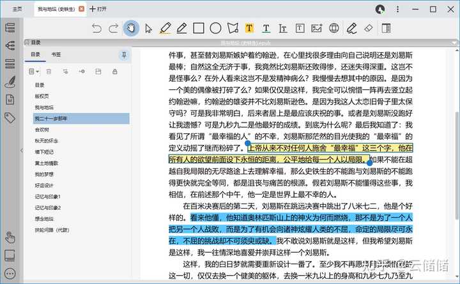The height and width of the screenshot is (284, 460).
Task: Click the 打开 open file button
Action: click(98, 9)
